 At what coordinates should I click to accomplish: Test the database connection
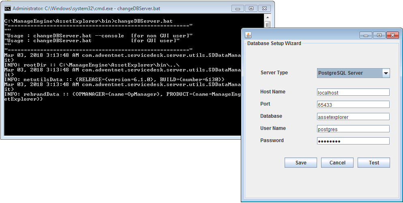[374, 163]
